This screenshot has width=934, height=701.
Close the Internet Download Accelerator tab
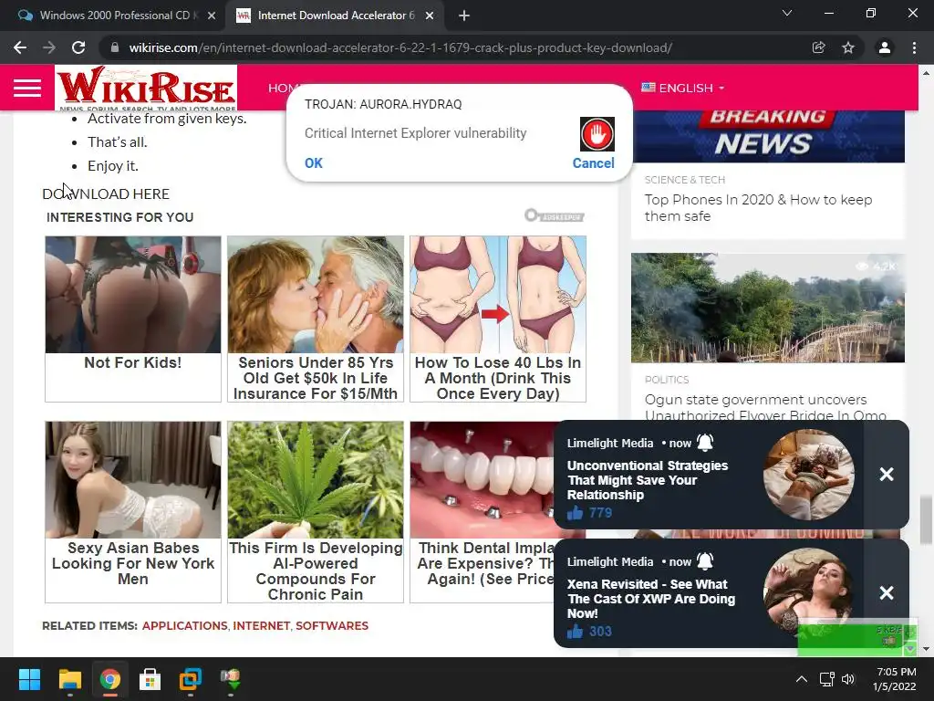pyautogui.click(x=430, y=16)
